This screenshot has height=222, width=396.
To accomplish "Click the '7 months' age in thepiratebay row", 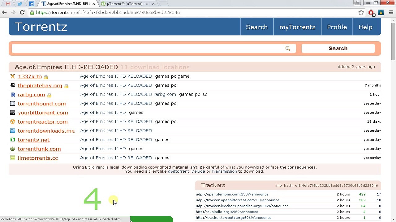I will (x=373, y=85).
